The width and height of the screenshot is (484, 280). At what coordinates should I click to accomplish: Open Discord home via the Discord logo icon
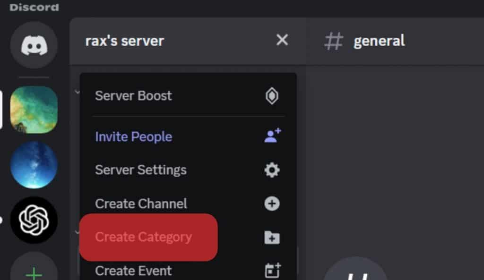tap(34, 45)
